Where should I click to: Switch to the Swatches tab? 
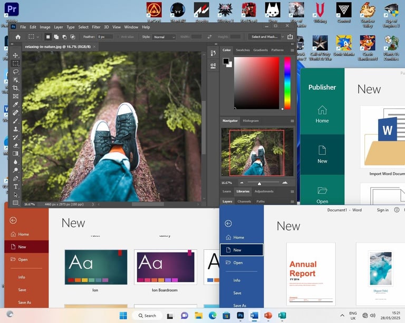click(x=243, y=50)
